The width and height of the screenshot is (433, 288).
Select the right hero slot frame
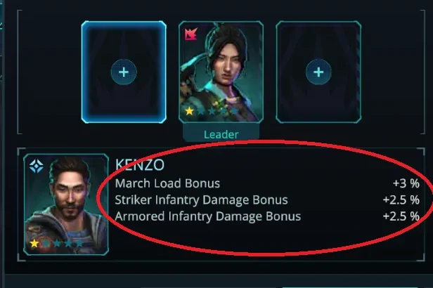click(x=318, y=72)
